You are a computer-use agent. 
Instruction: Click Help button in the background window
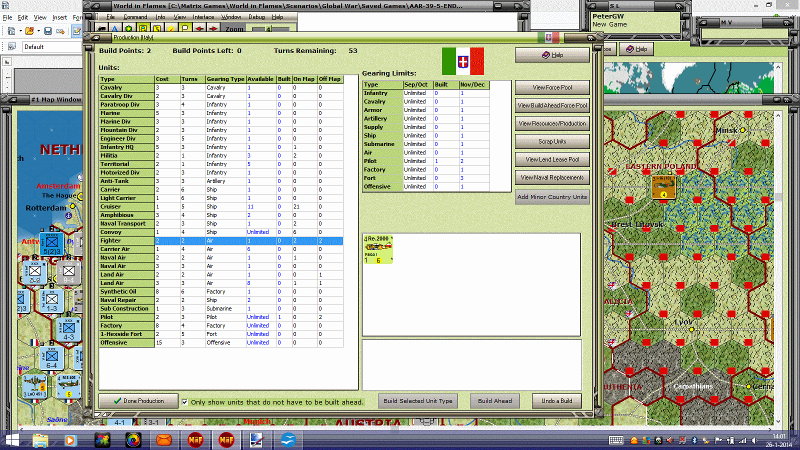tap(636, 49)
